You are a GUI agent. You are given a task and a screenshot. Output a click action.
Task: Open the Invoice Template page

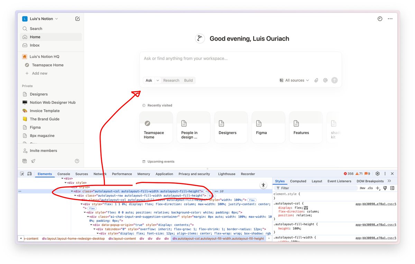[50, 111]
